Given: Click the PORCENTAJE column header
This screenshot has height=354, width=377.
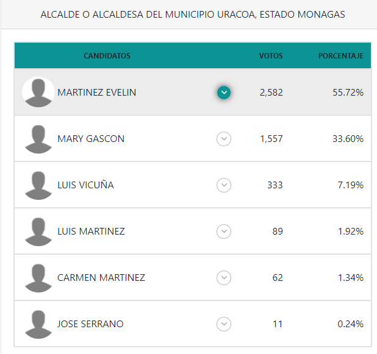Looking at the screenshot, I should (340, 55).
